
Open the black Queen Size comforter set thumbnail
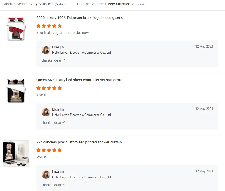click(16, 91)
